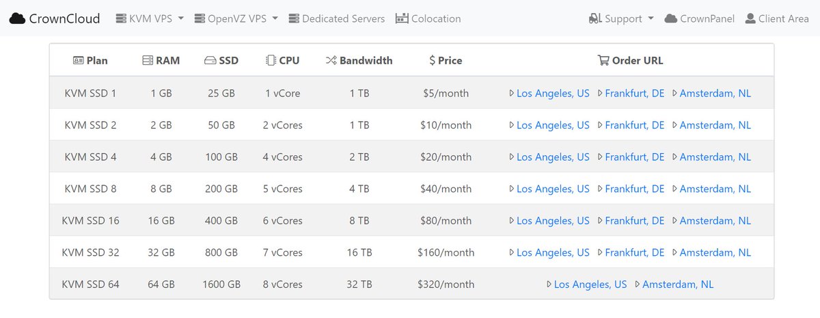Image resolution: width=820 pixels, height=318 pixels.
Task: Click the SSD column drive icon
Action: pyautogui.click(x=210, y=60)
